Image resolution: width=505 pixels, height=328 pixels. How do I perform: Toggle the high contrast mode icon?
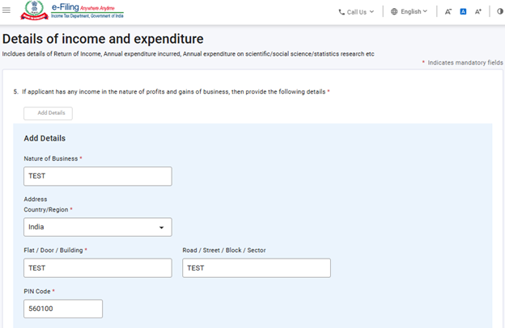pos(499,12)
